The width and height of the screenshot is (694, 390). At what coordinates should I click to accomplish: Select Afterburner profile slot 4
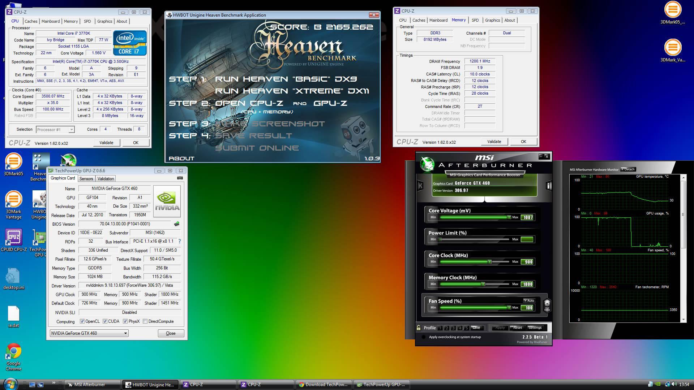(460, 328)
